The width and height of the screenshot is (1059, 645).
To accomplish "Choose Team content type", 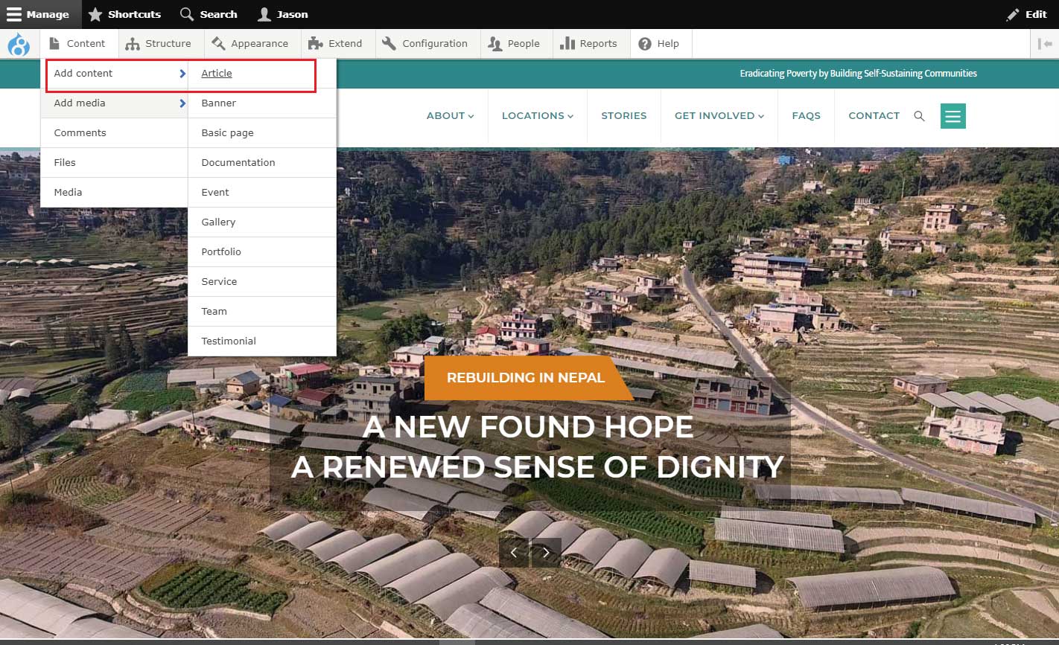I will 262,312.
